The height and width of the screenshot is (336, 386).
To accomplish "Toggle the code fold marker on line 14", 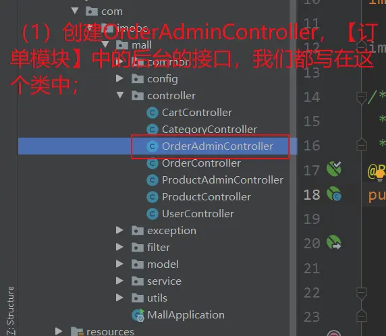I will [x=362, y=98].
